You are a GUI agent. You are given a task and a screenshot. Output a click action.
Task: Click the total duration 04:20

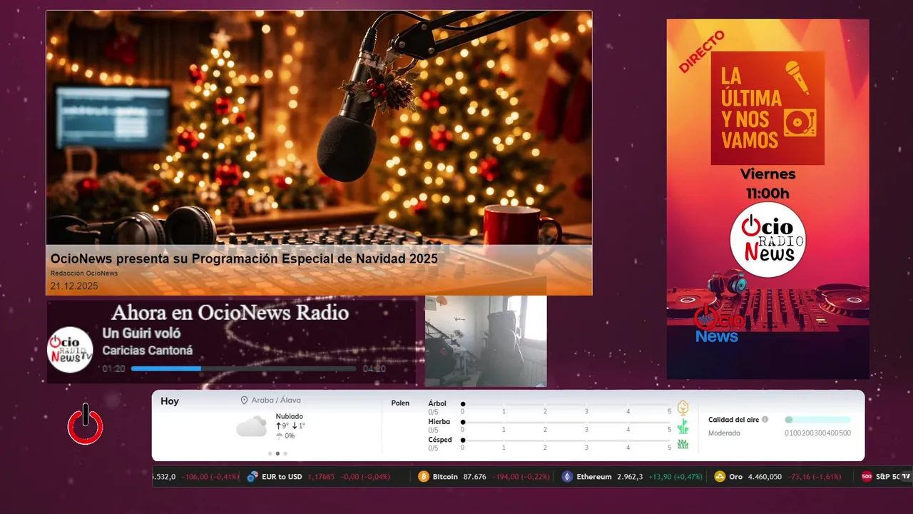(x=374, y=369)
